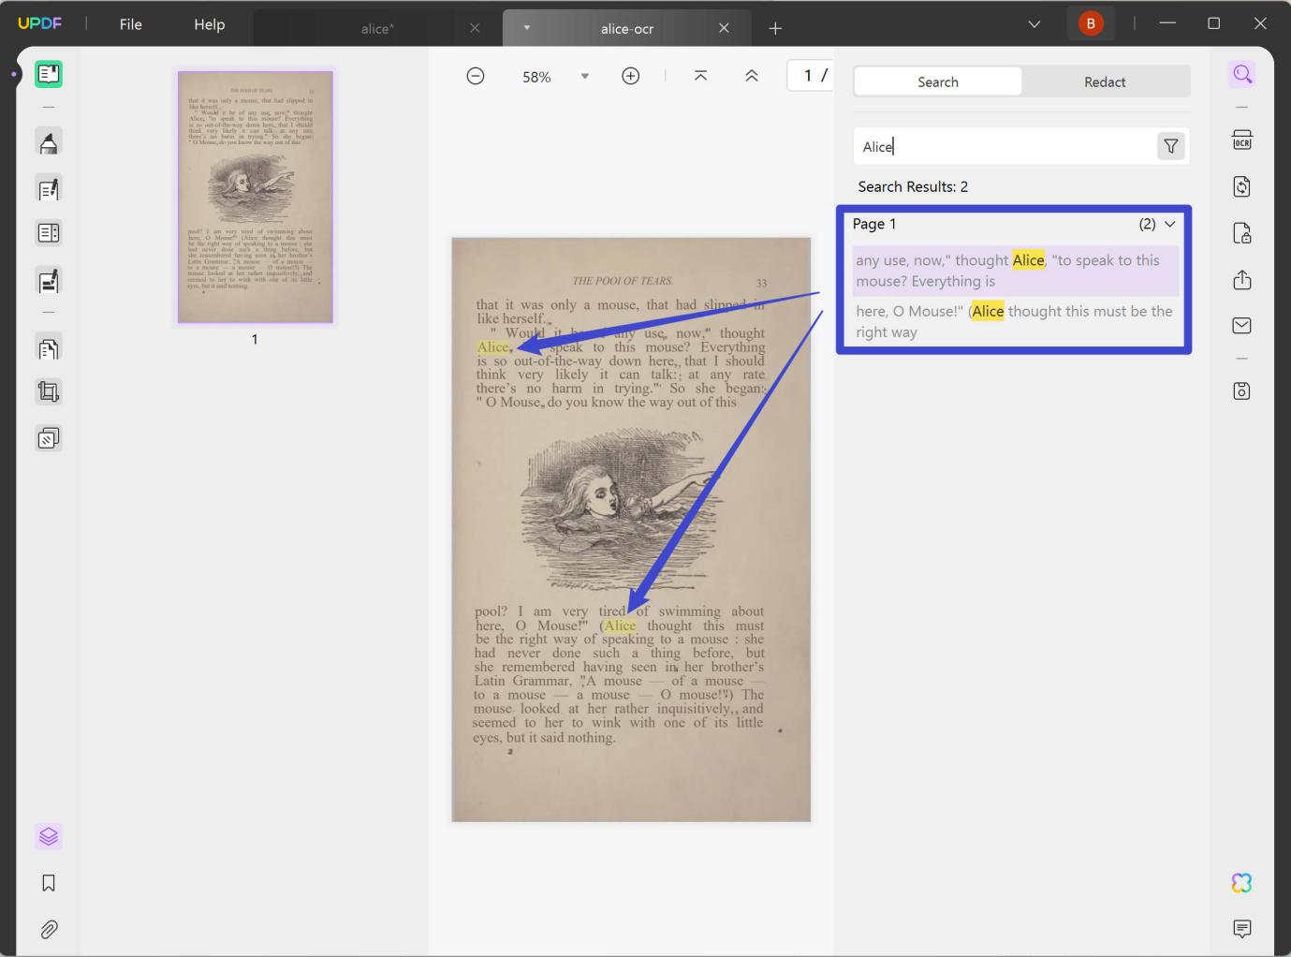Viewport: 1291px width, 957px height.
Task: Switch to the Redact tab
Action: (x=1105, y=81)
